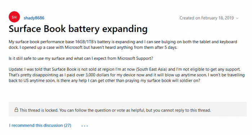Click '(South East Asia)' in the update paragraph
The width and height of the screenshot is (252, 135).
tap(152, 69)
